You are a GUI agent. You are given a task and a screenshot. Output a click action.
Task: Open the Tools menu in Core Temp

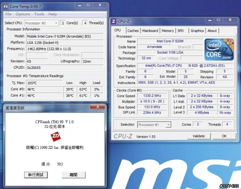pos(39,14)
